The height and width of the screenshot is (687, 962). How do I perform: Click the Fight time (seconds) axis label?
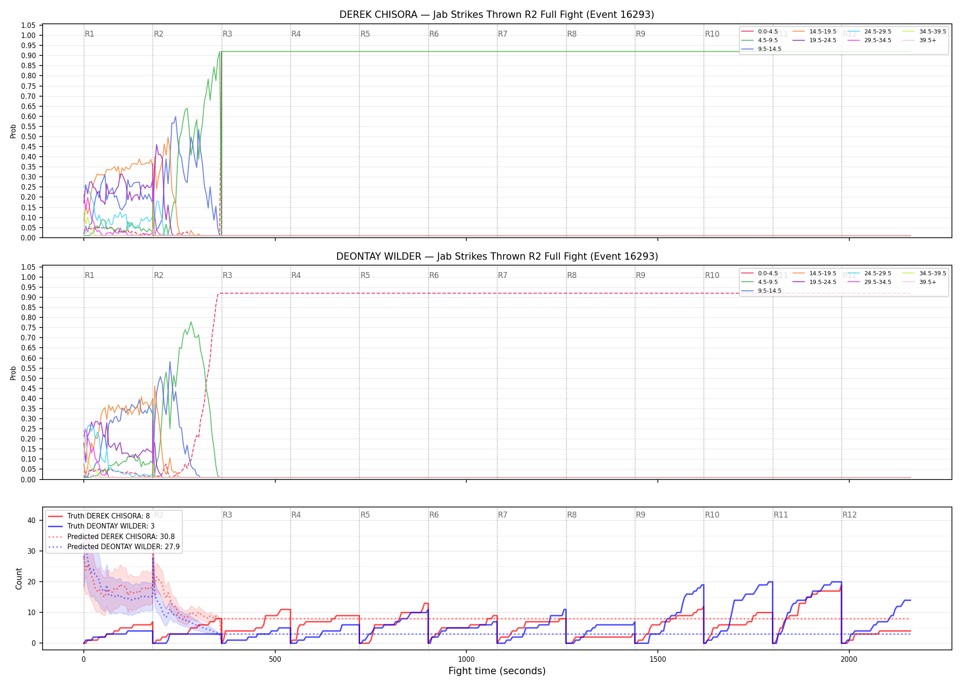[x=497, y=671]
